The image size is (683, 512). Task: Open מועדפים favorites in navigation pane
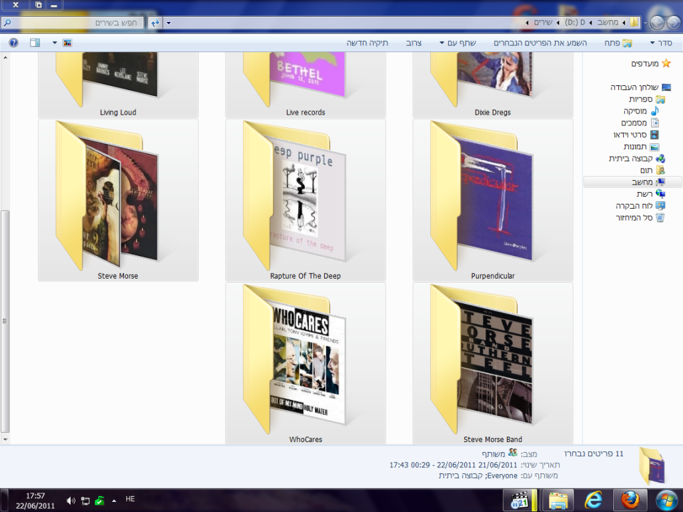[x=650, y=63]
